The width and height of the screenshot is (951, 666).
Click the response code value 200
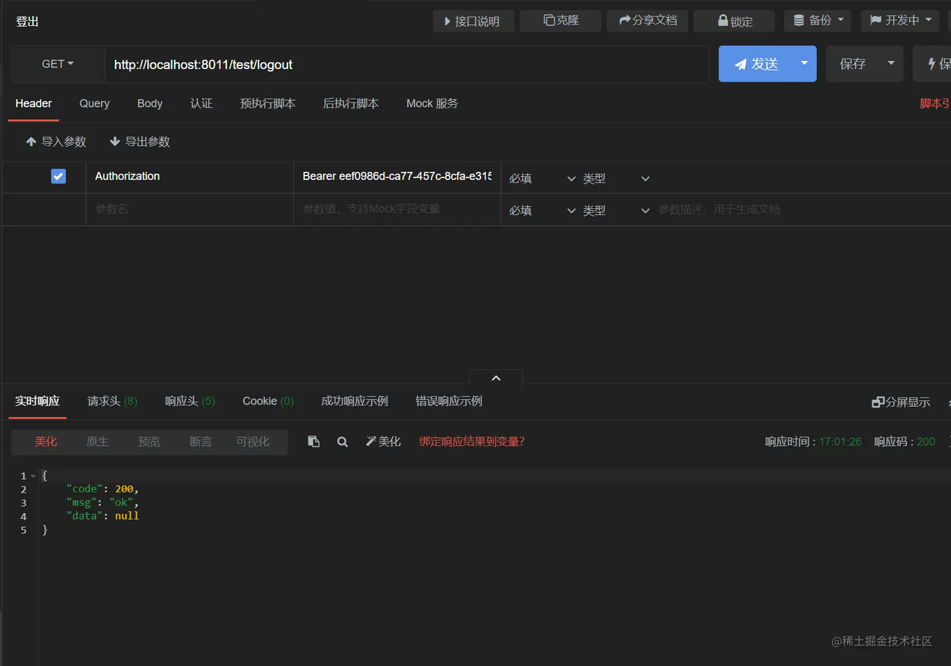(926, 441)
